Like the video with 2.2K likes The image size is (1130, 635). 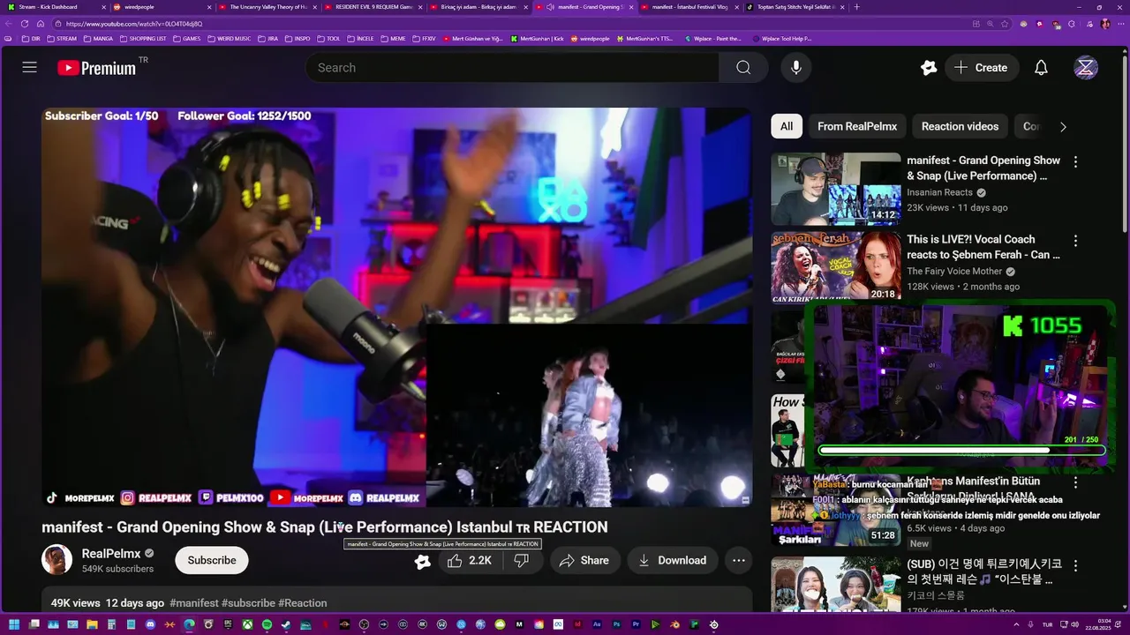pyautogui.click(x=470, y=560)
